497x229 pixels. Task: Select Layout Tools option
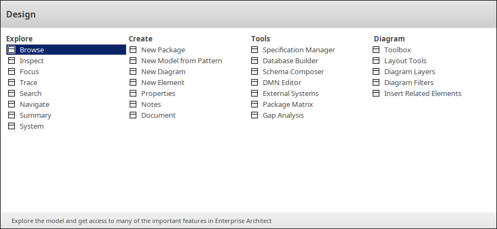405,61
